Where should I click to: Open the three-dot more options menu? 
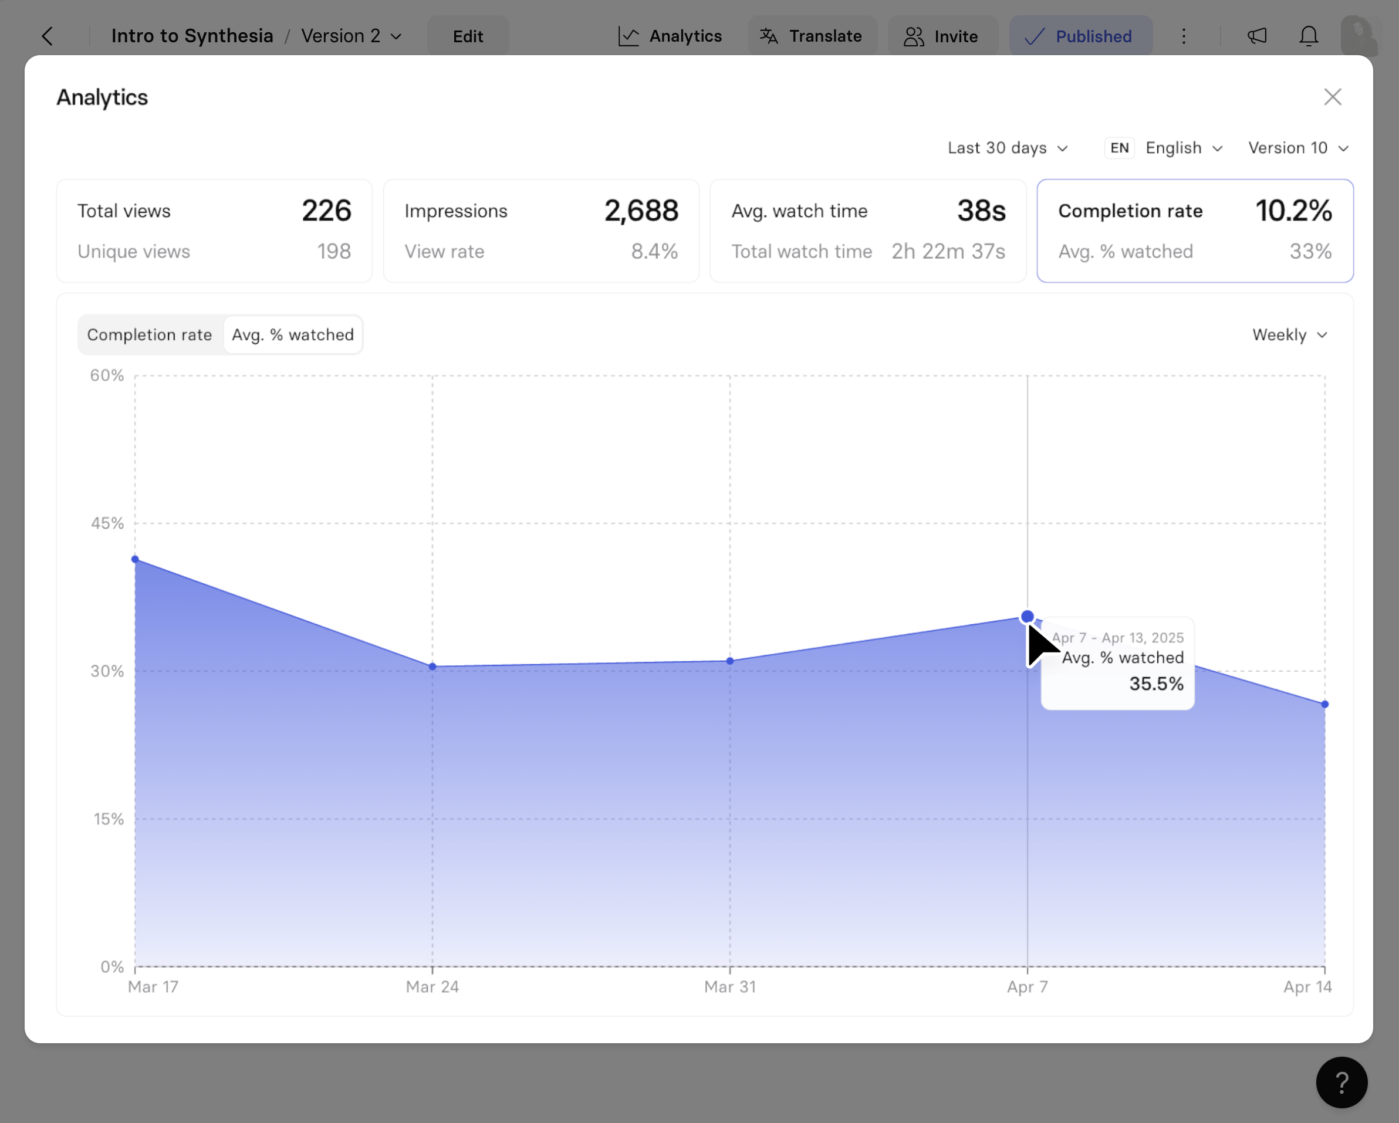[1184, 36]
